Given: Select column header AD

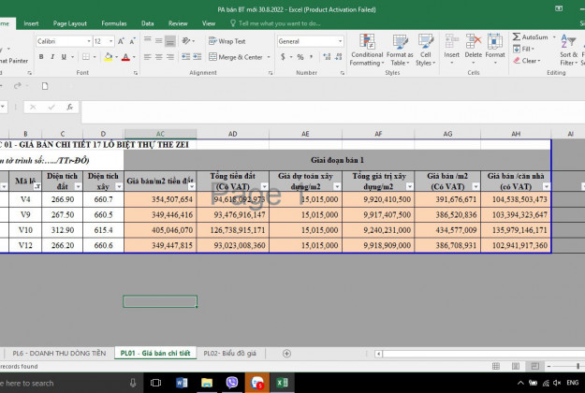Looking at the screenshot, I should (x=232, y=134).
